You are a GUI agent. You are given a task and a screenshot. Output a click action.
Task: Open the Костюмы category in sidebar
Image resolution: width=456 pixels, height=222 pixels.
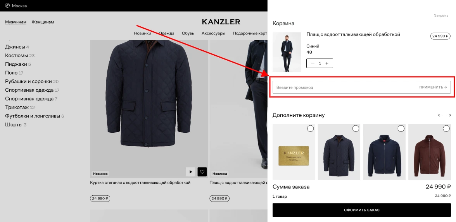(16, 55)
